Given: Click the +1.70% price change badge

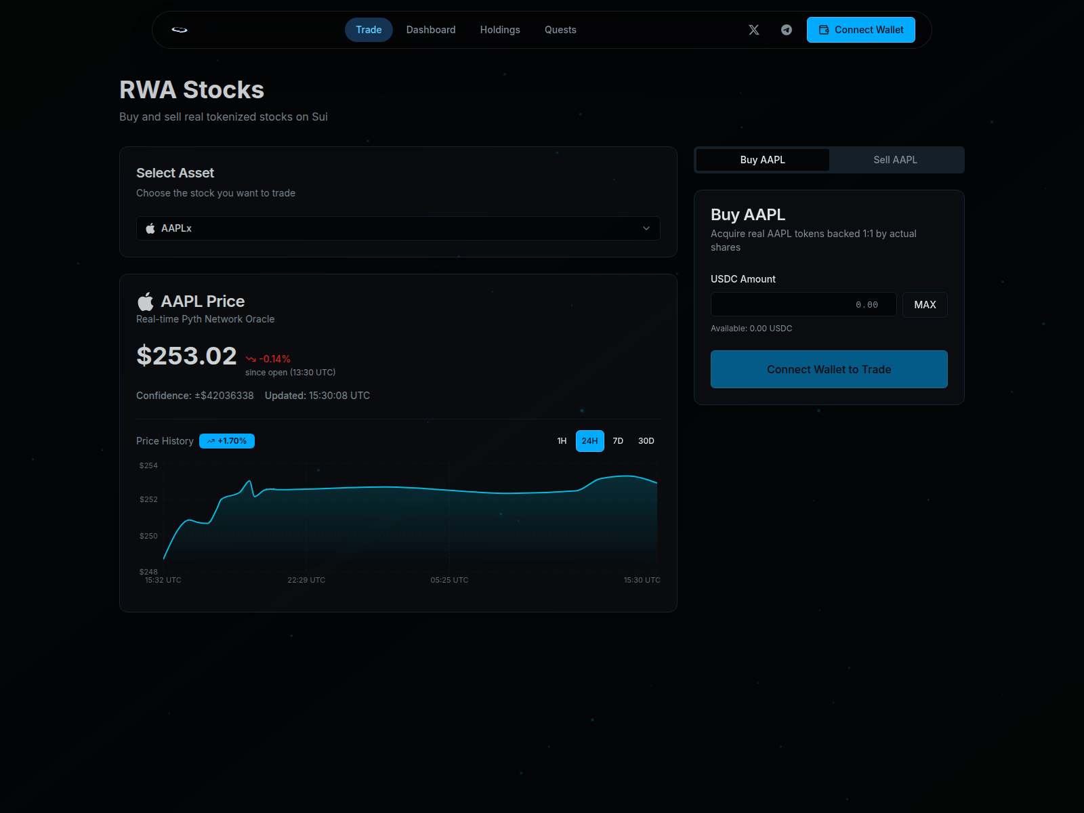Looking at the screenshot, I should (x=227, y=441).
